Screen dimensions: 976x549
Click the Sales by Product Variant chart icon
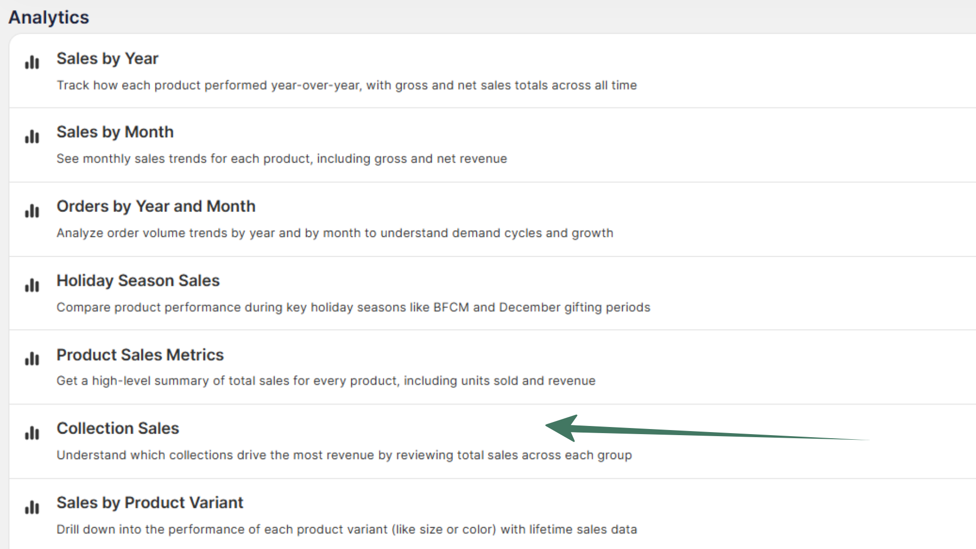click(x=32, y=507)
